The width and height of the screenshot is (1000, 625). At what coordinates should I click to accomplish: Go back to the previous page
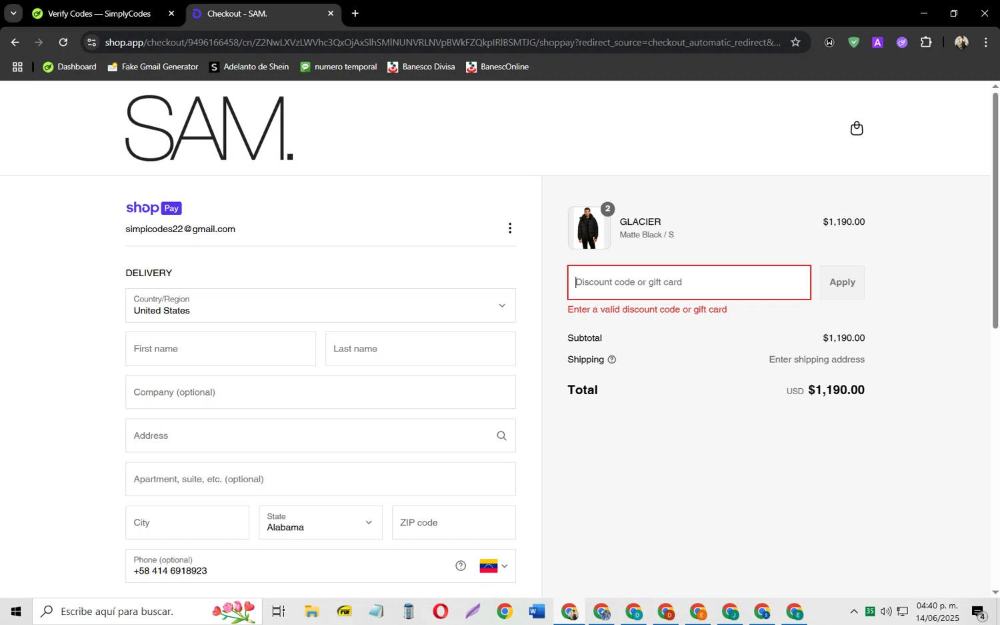click(x=15, y=42)
